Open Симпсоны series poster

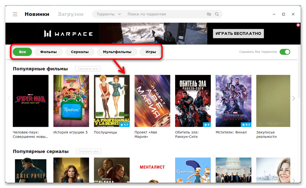[x=193, y=170]
